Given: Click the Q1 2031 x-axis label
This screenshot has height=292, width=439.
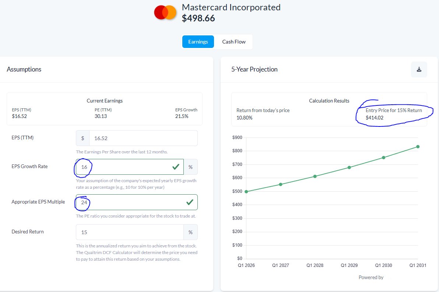Looking at the screenshot, I should (418, 265).
